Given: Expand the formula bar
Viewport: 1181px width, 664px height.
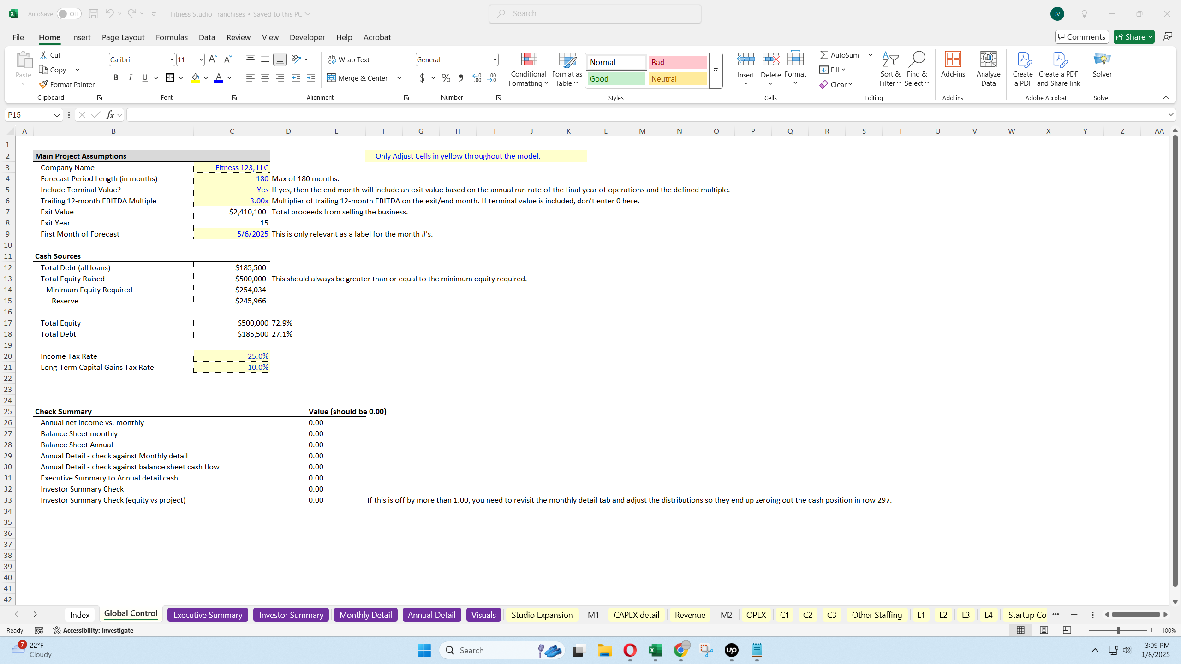Looking at the screenshot, I should 1171,114.
